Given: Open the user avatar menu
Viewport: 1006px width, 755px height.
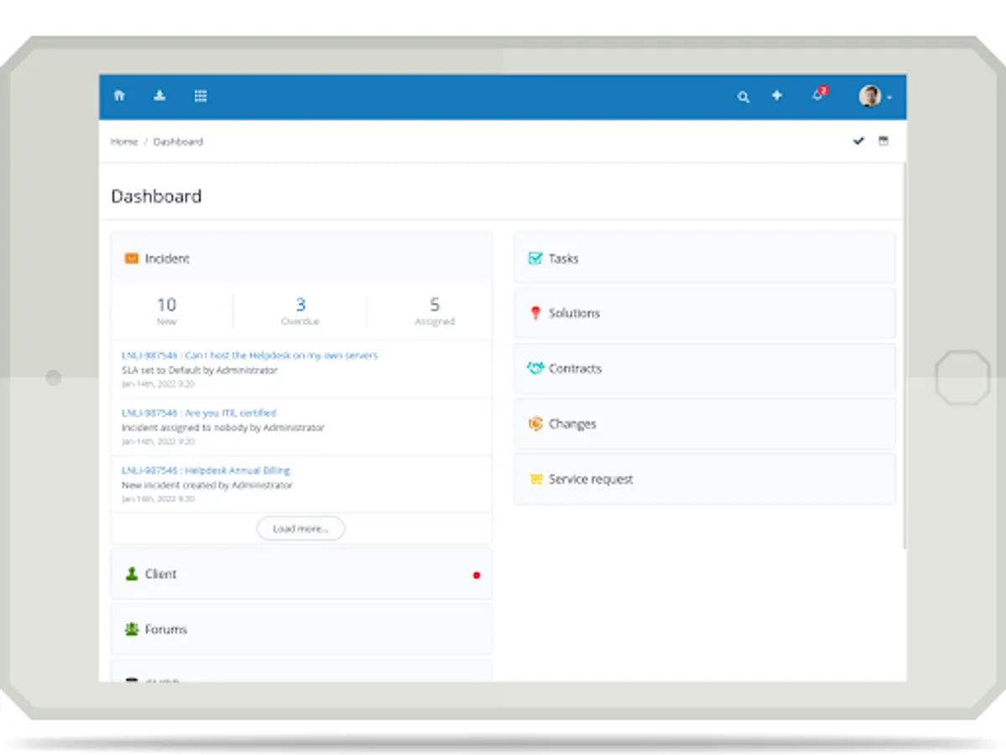Looking at the screenshot, I should click(x=874, y=96).
